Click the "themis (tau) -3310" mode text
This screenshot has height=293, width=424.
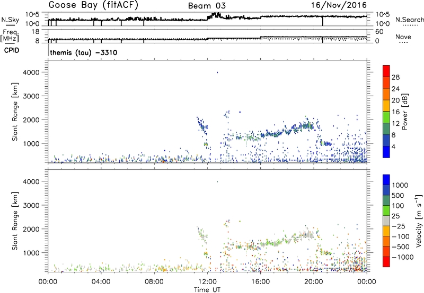84,52
